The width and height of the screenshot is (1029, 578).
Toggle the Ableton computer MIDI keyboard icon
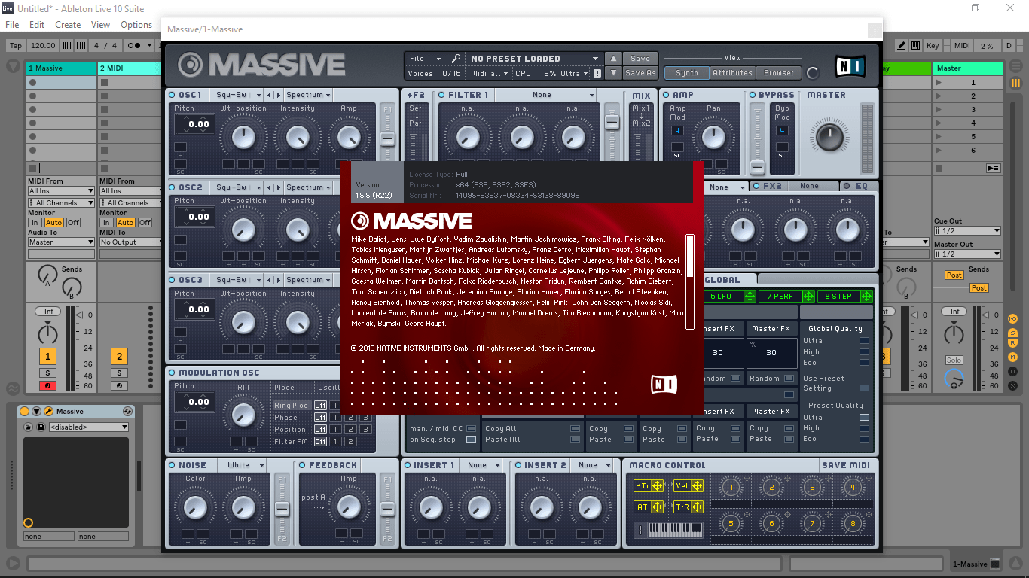[x=915, y=46]
